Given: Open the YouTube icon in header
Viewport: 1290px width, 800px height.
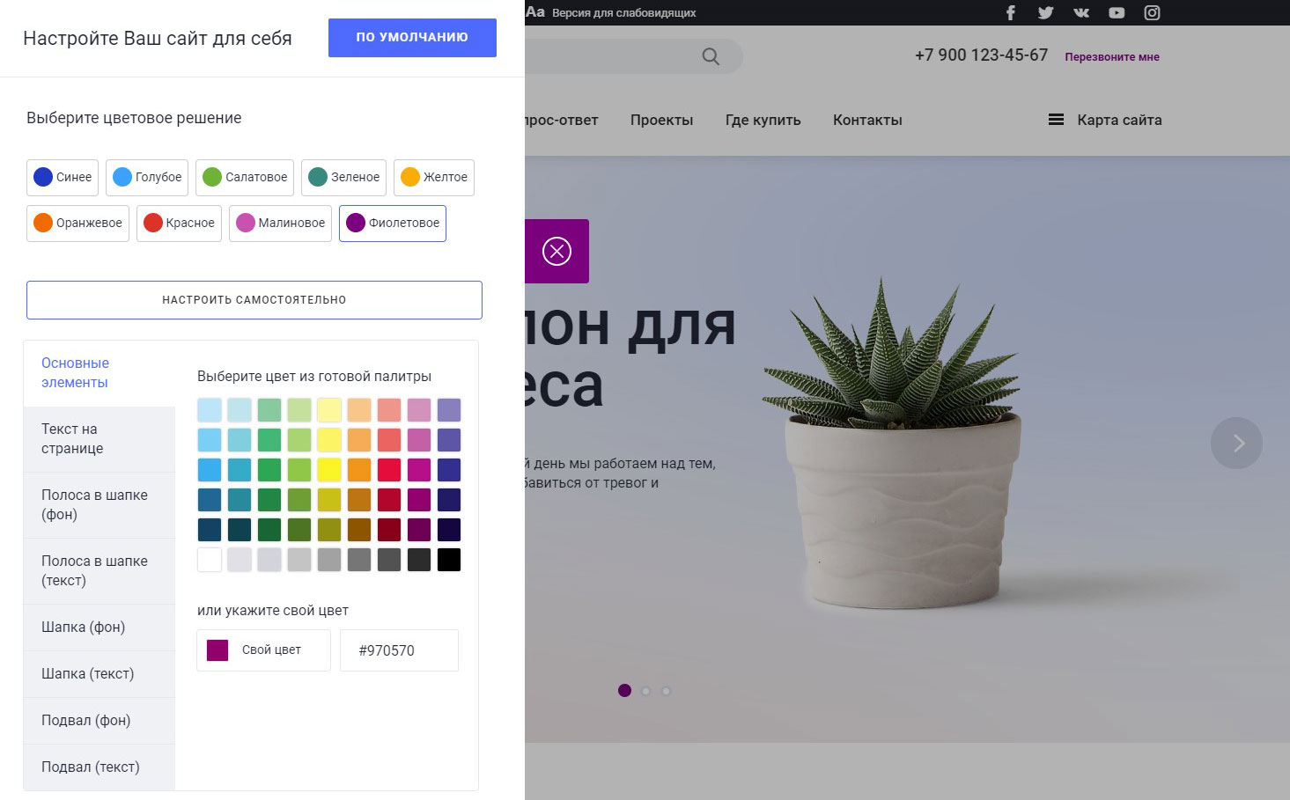Looking at the screenshot, I should pyautogui.click(x=1117, y=12).
